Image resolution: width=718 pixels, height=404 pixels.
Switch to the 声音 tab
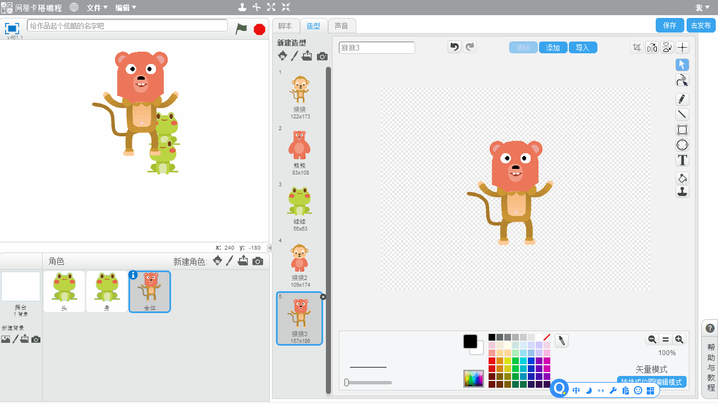point(341,26)
